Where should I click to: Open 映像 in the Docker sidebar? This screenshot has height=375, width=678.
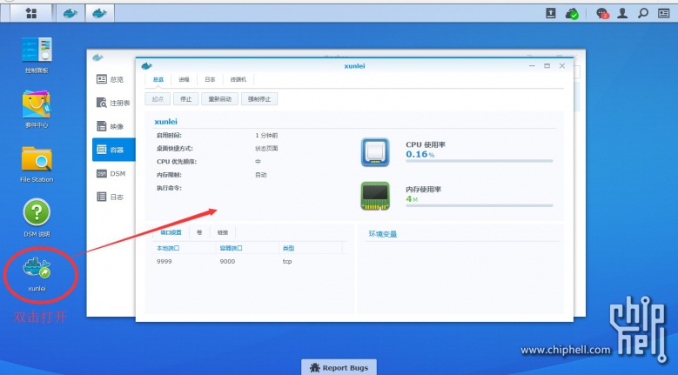coord(111,126)
